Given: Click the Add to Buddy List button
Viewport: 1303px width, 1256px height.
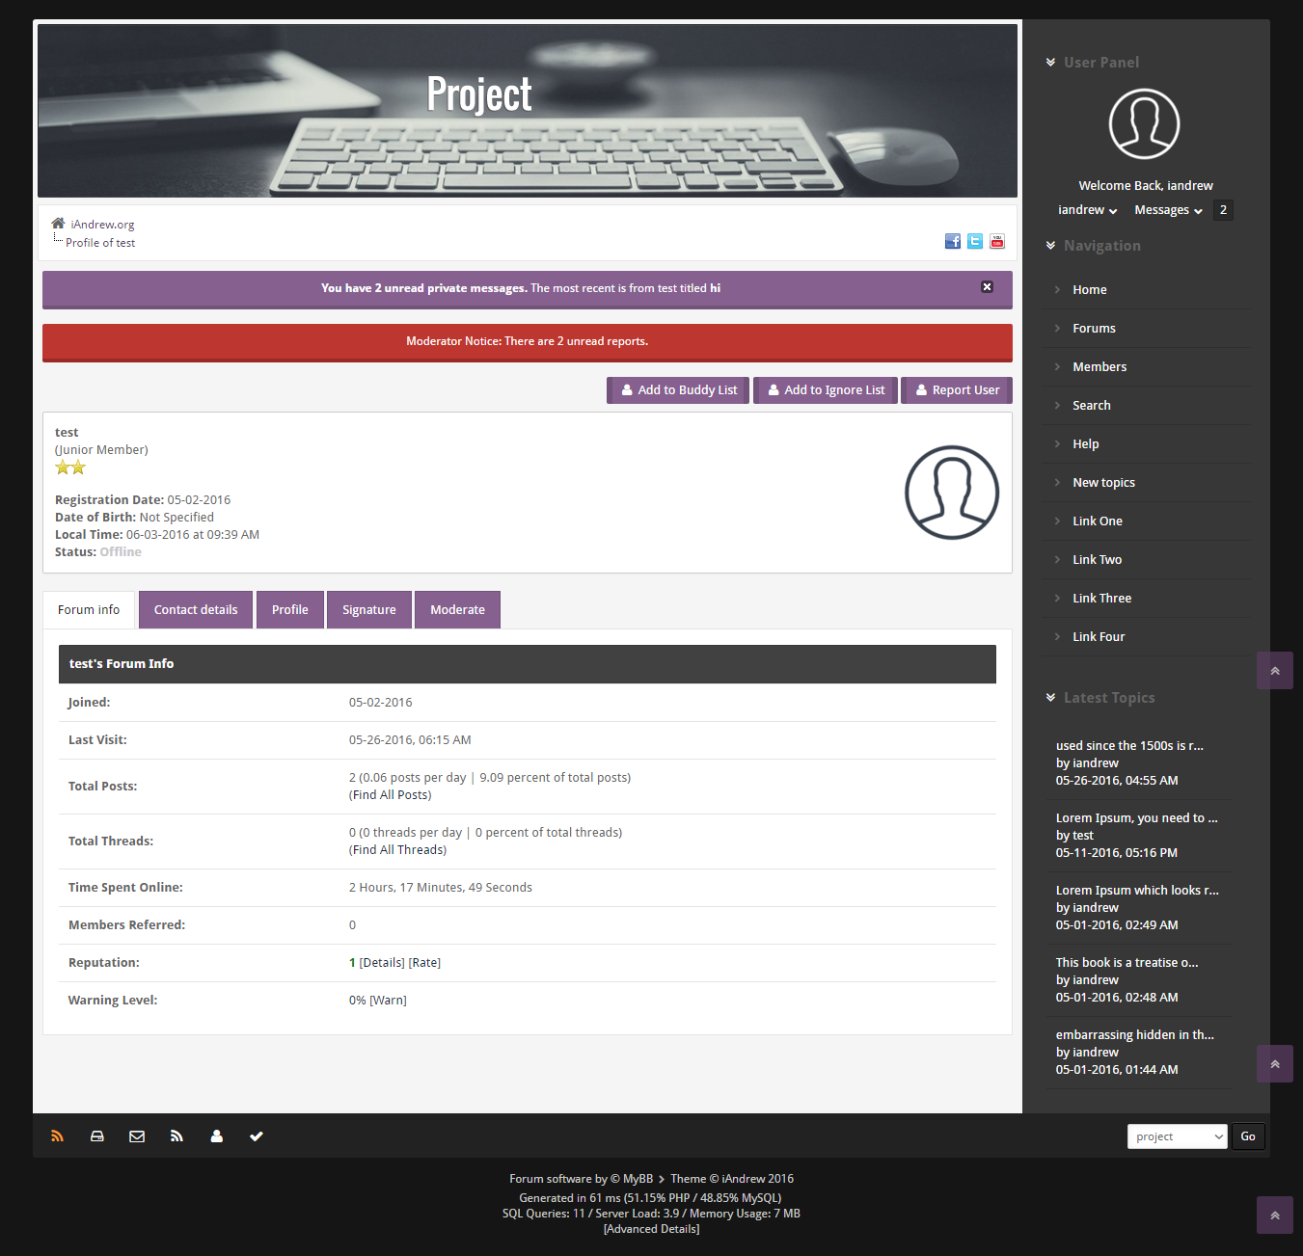Looking at the screenshot, I should tap(678, 390).
